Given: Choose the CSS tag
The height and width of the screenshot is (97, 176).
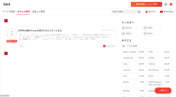Looking at the screenshot, I should [x=134, y=64].
